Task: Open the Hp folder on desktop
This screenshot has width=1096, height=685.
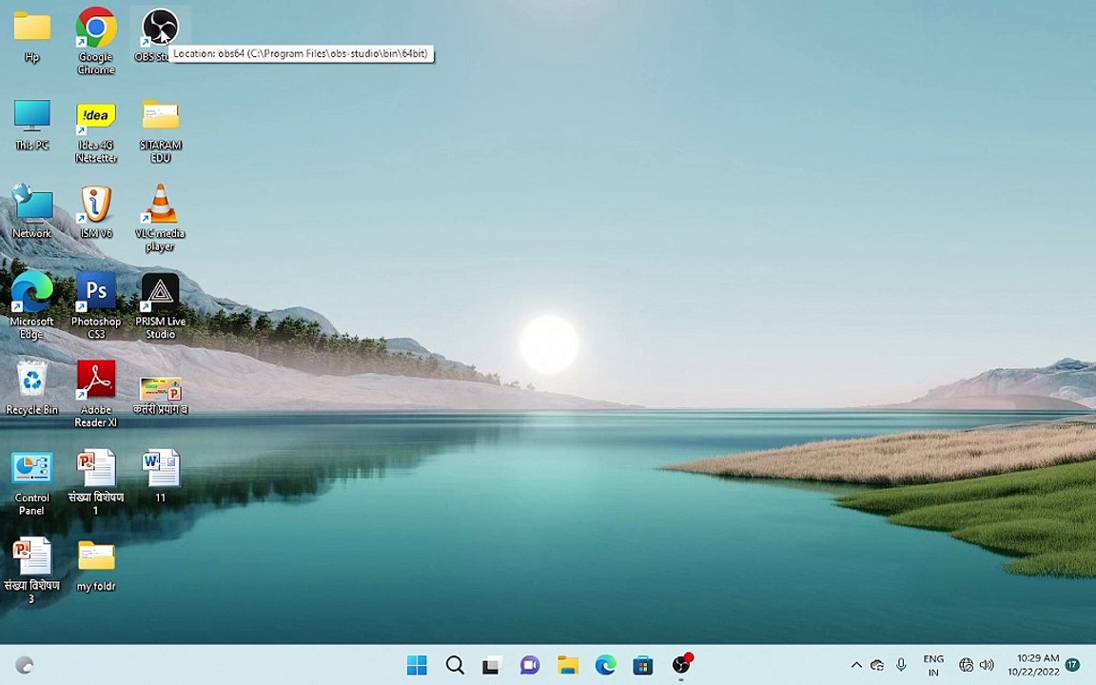Action: pos(32,28)
